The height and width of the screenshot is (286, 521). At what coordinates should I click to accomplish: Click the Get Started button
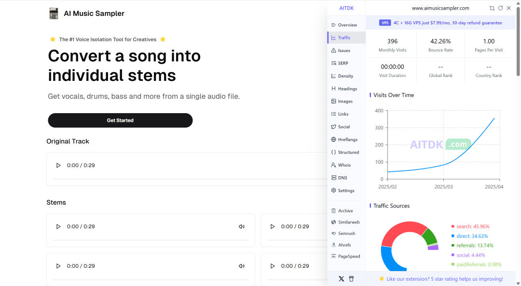point(120,120)
